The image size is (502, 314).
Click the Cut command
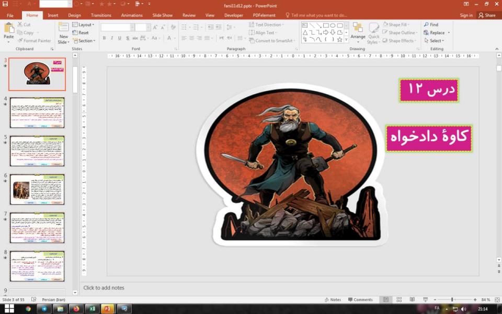click(x=24, y=25)
